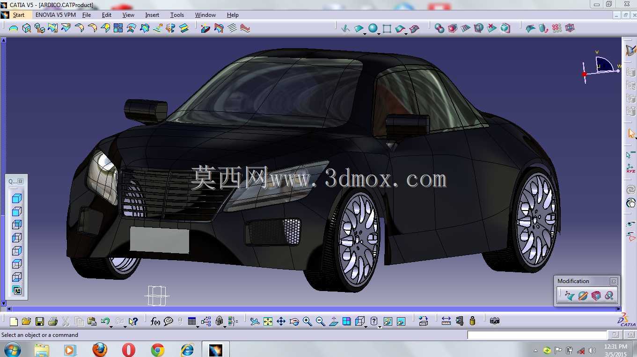Open the Tools menu
637x357 pixels.
[177, 15]
